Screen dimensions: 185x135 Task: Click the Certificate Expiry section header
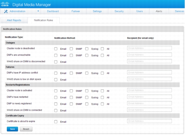click(x=92, y=116)
